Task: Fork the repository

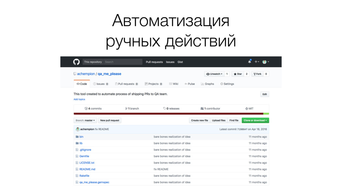Action: pyautogui.click(x=258, y=74)
